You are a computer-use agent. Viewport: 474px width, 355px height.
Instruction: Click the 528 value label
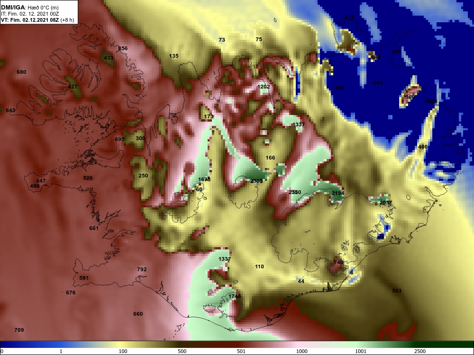pyautogui.click(x=88, y=178)
